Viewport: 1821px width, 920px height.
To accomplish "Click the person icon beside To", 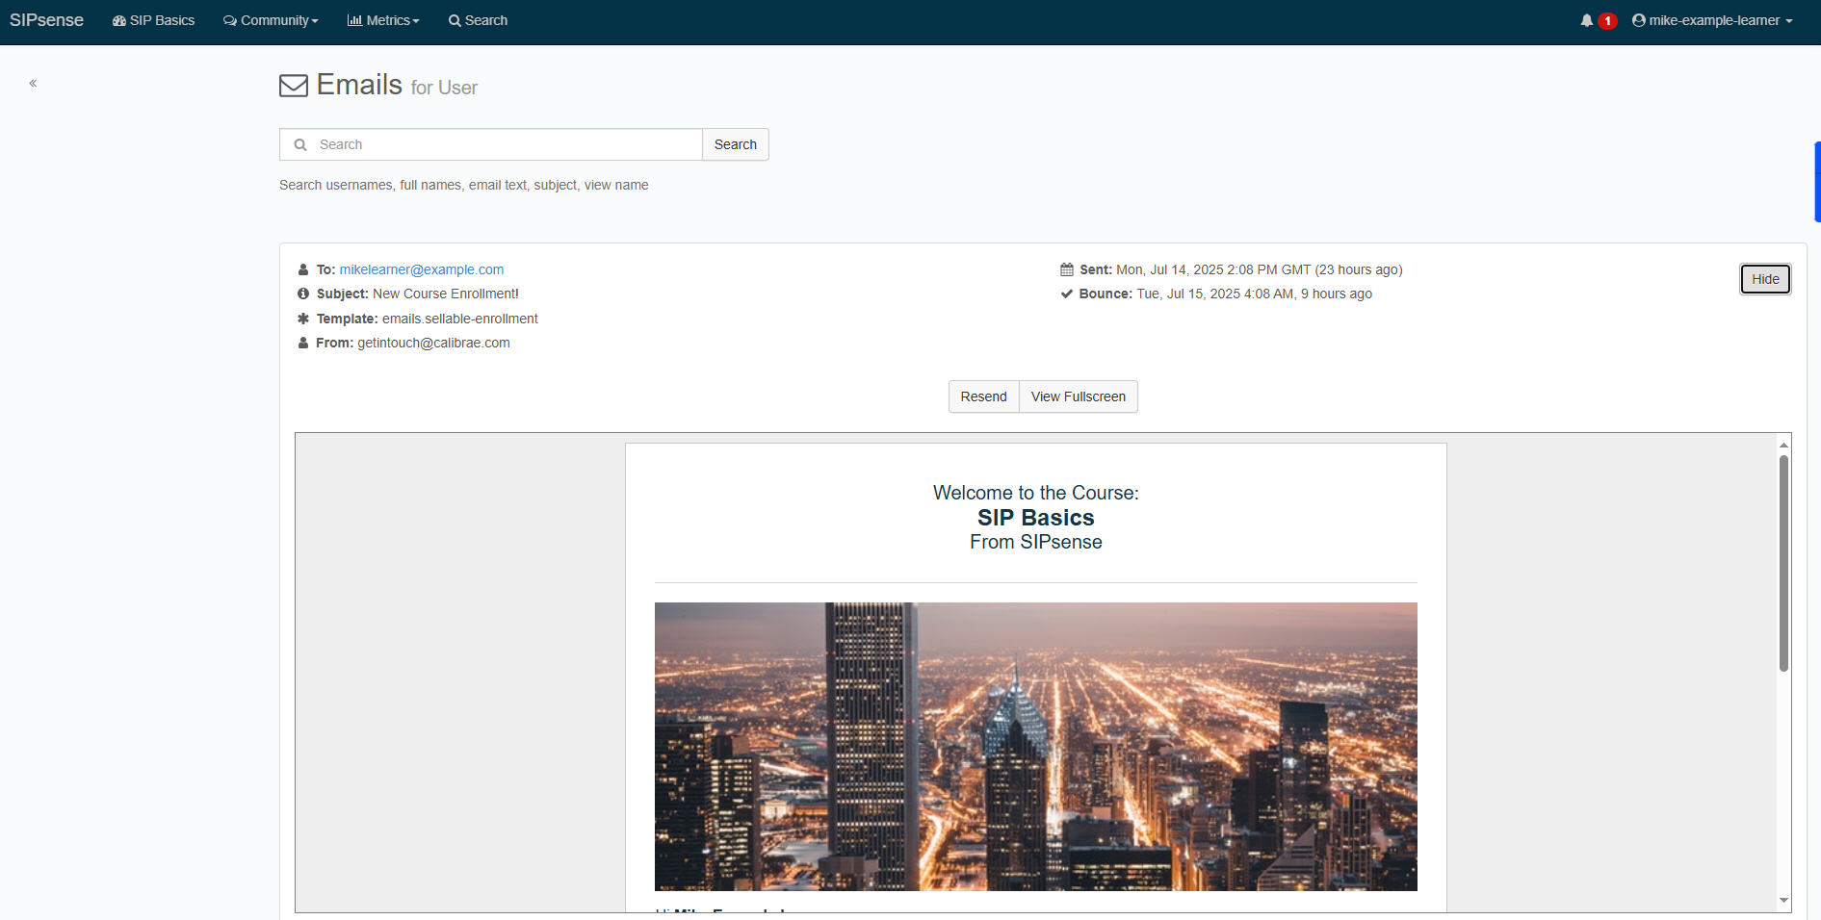I will [303, 269].
